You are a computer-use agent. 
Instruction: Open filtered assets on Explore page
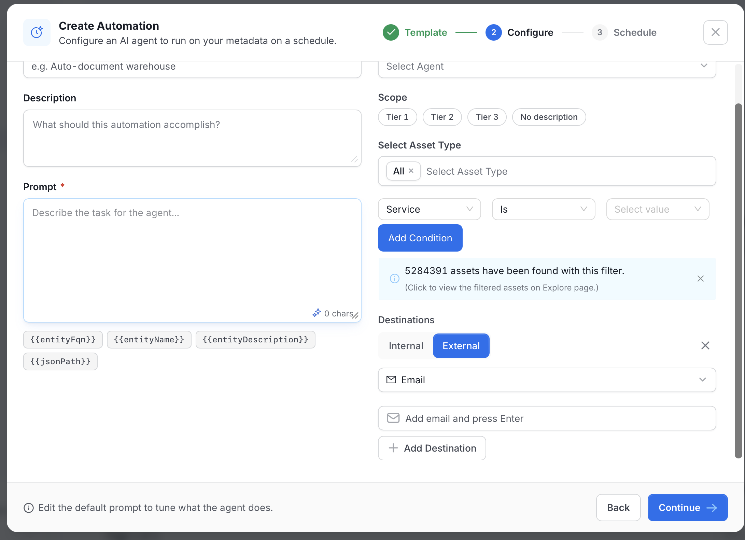502,288
